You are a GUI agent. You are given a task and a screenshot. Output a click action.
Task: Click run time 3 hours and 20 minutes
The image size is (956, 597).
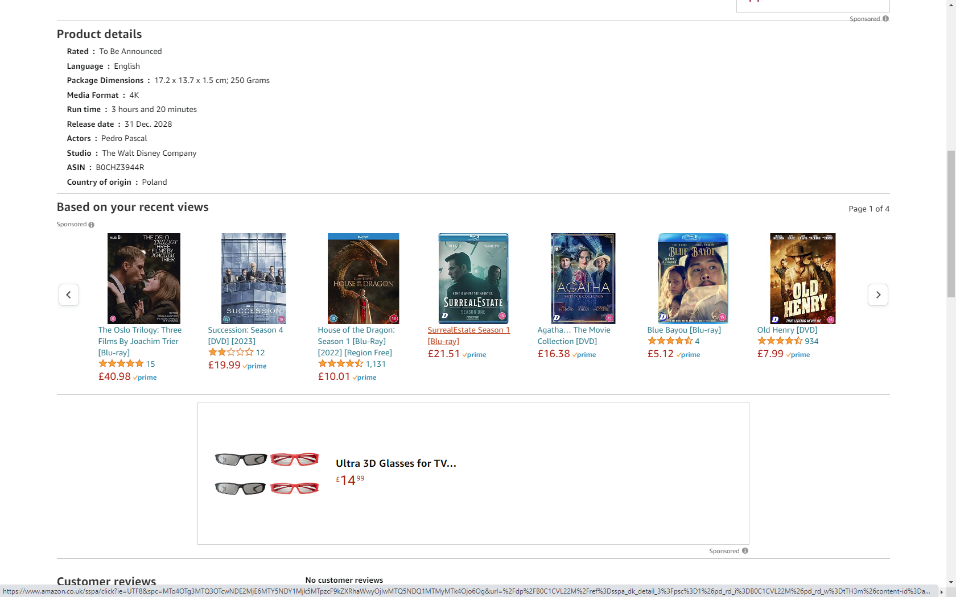click(154, 109)
